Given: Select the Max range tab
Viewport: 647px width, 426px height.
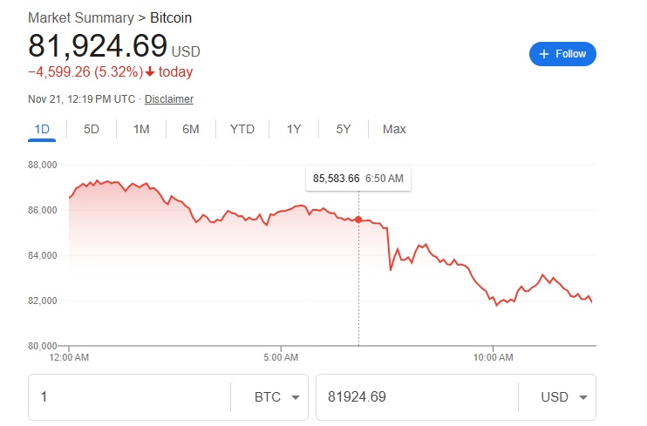Looking at the screenshot, I should pos(394,129).
